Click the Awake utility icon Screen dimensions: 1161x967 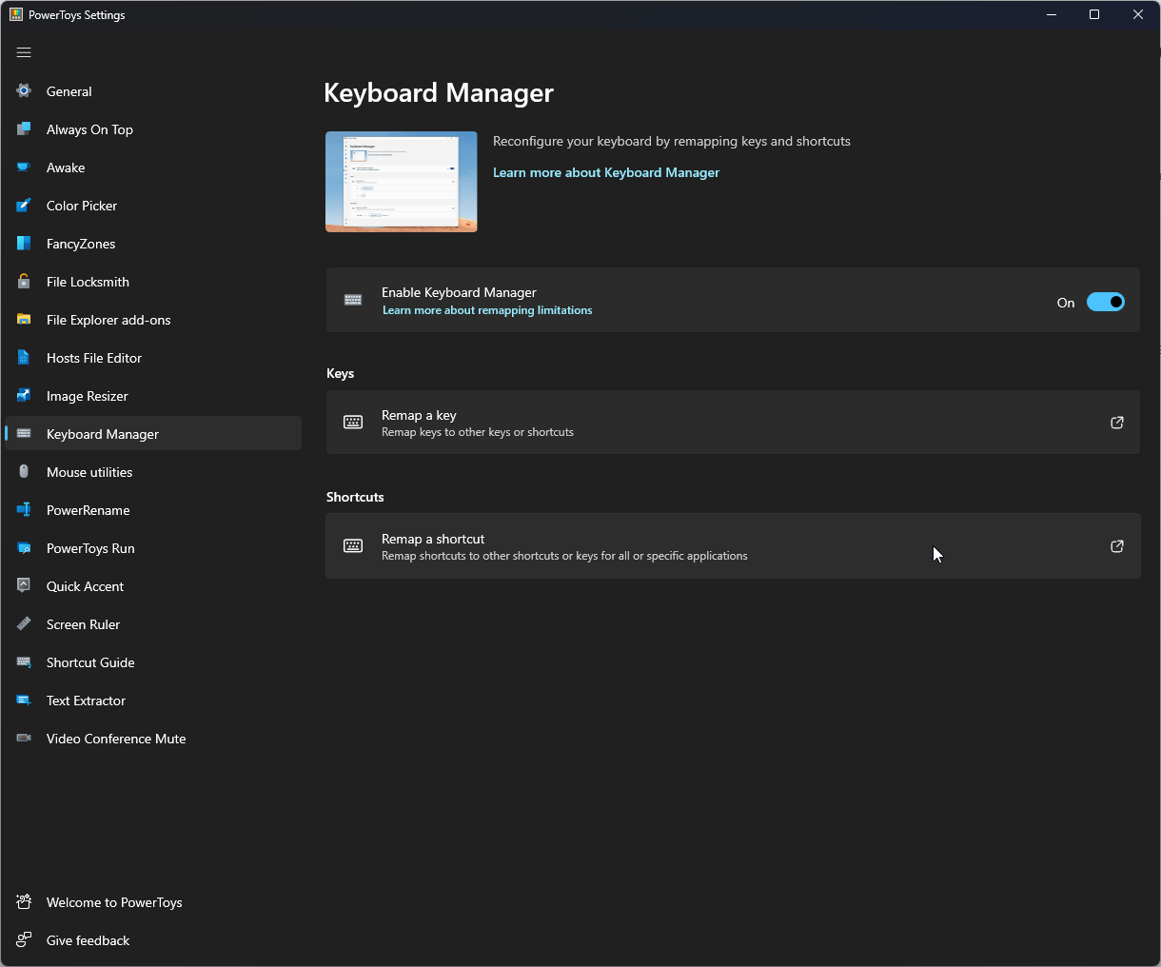click(x=23, y=168)
